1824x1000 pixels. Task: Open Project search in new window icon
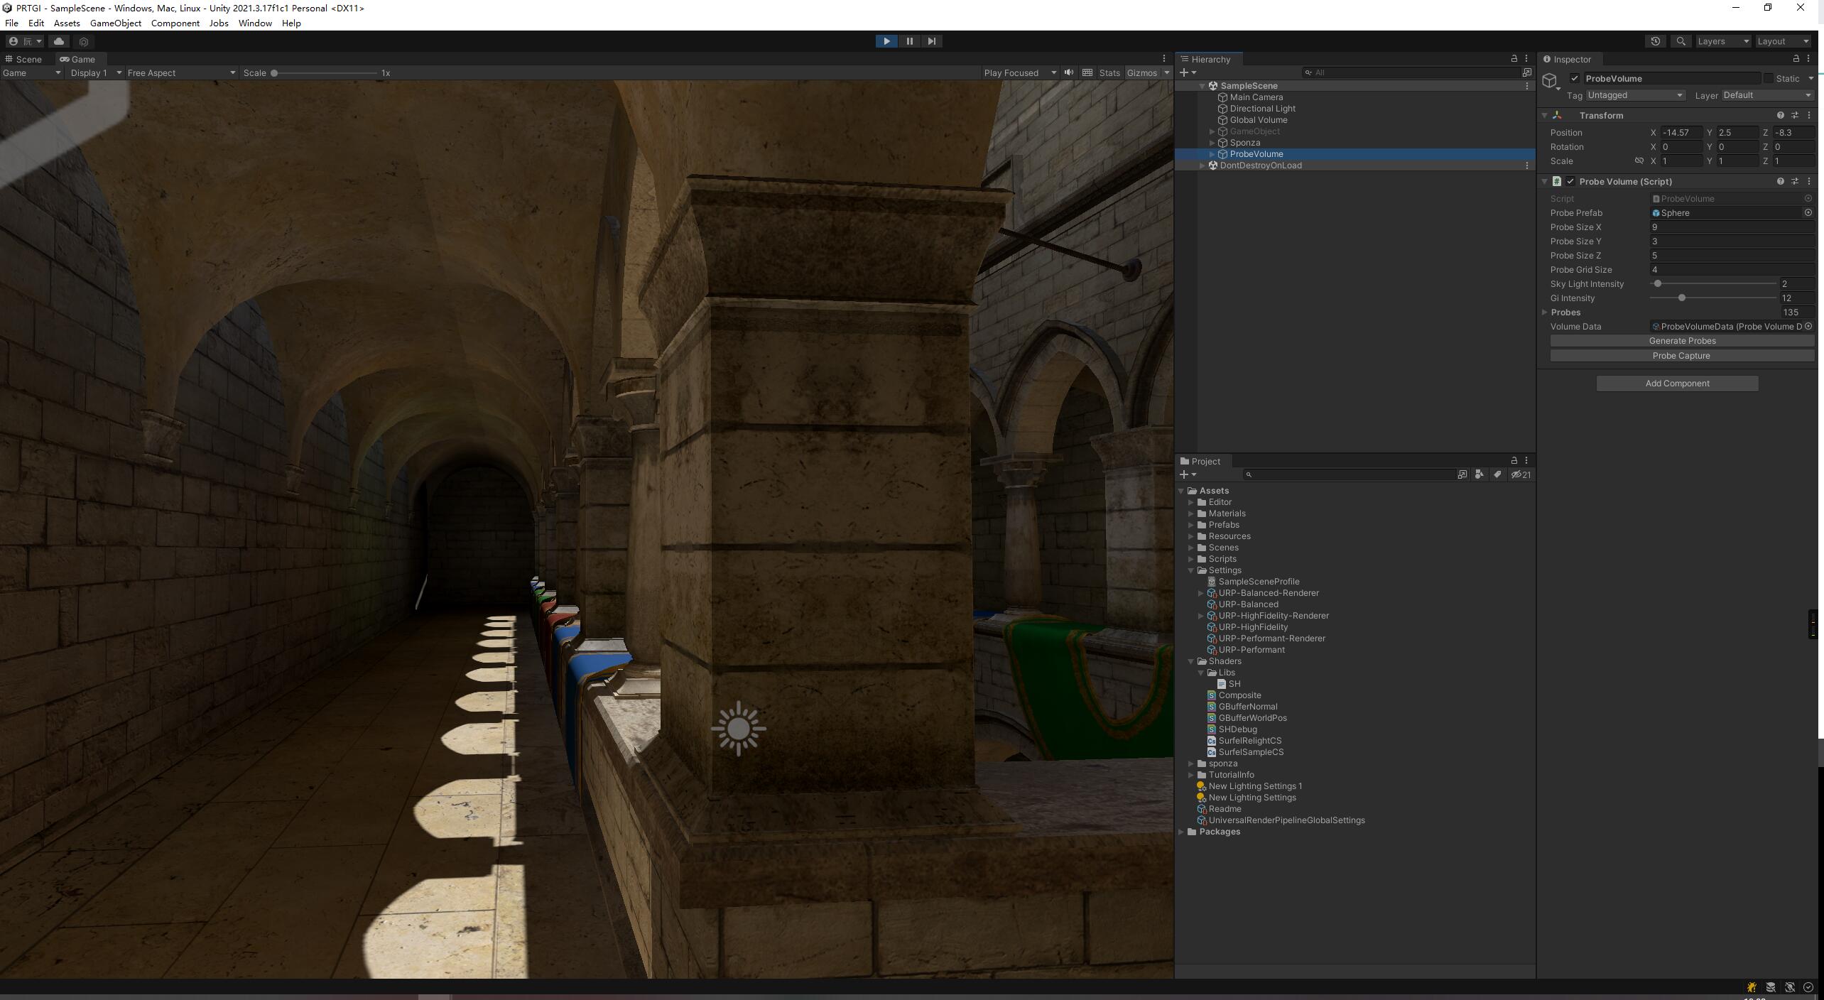1462,474
